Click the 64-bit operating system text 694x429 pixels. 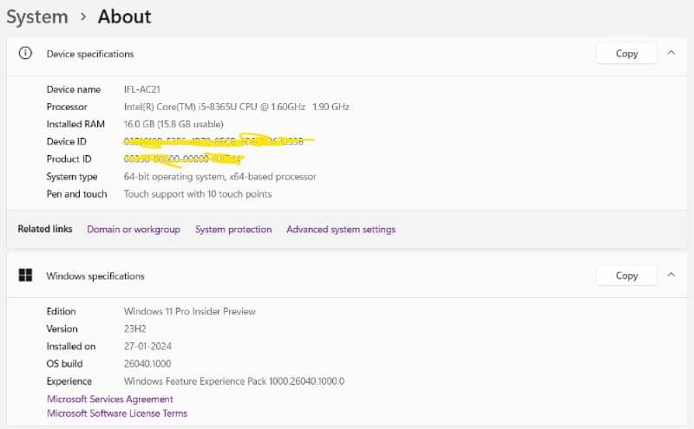pyautogui.click(x=220, y=177)
